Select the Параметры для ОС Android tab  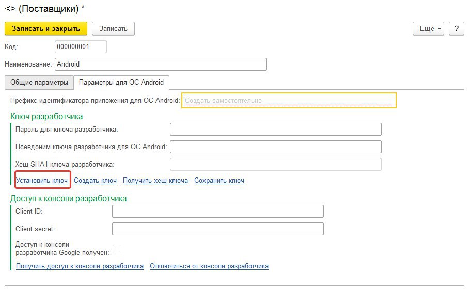[121, 82]
